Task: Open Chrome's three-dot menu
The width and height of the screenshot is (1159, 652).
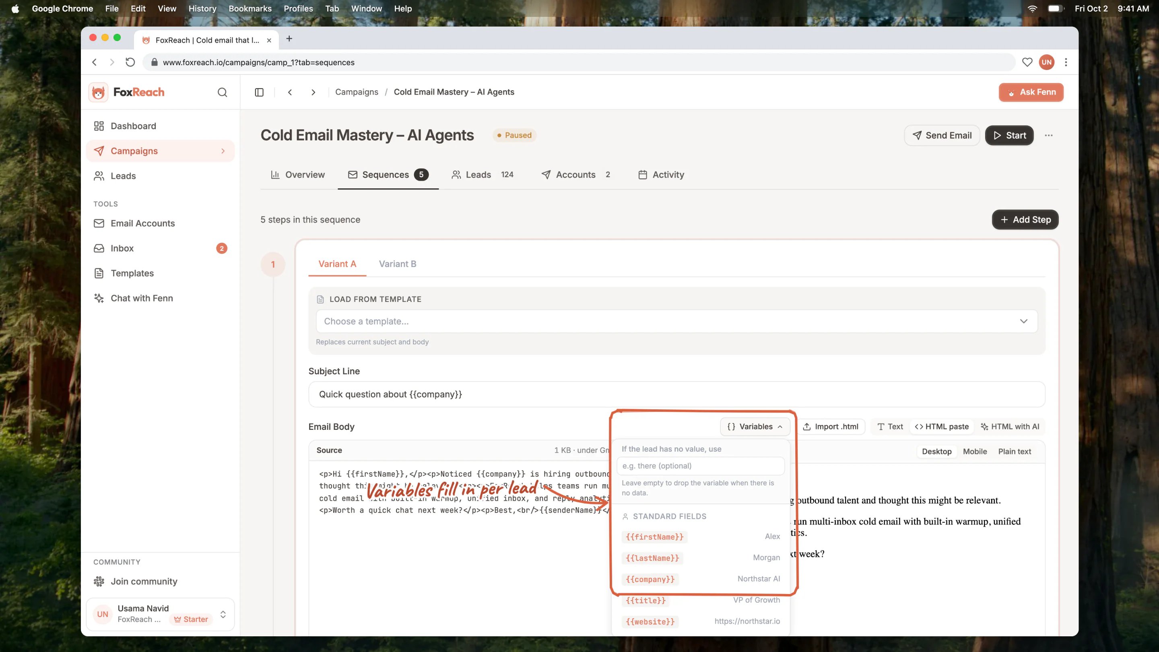Action: 1066,62
